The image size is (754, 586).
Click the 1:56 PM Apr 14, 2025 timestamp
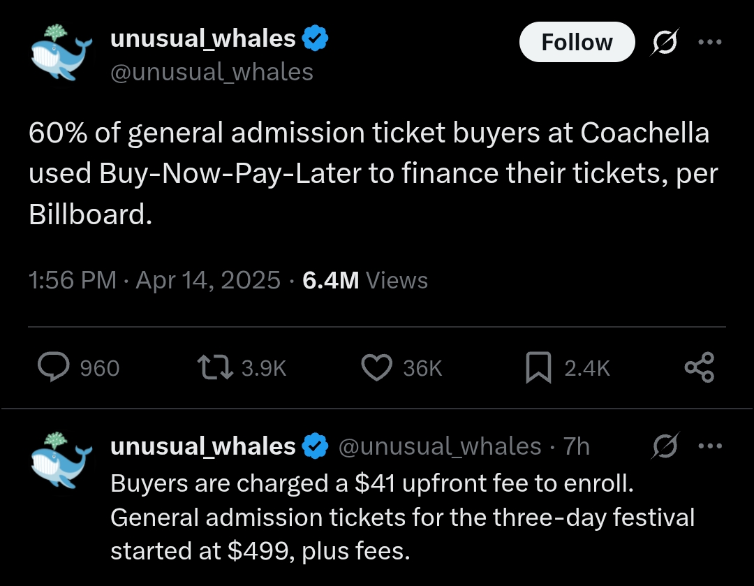tap(154, 280)
